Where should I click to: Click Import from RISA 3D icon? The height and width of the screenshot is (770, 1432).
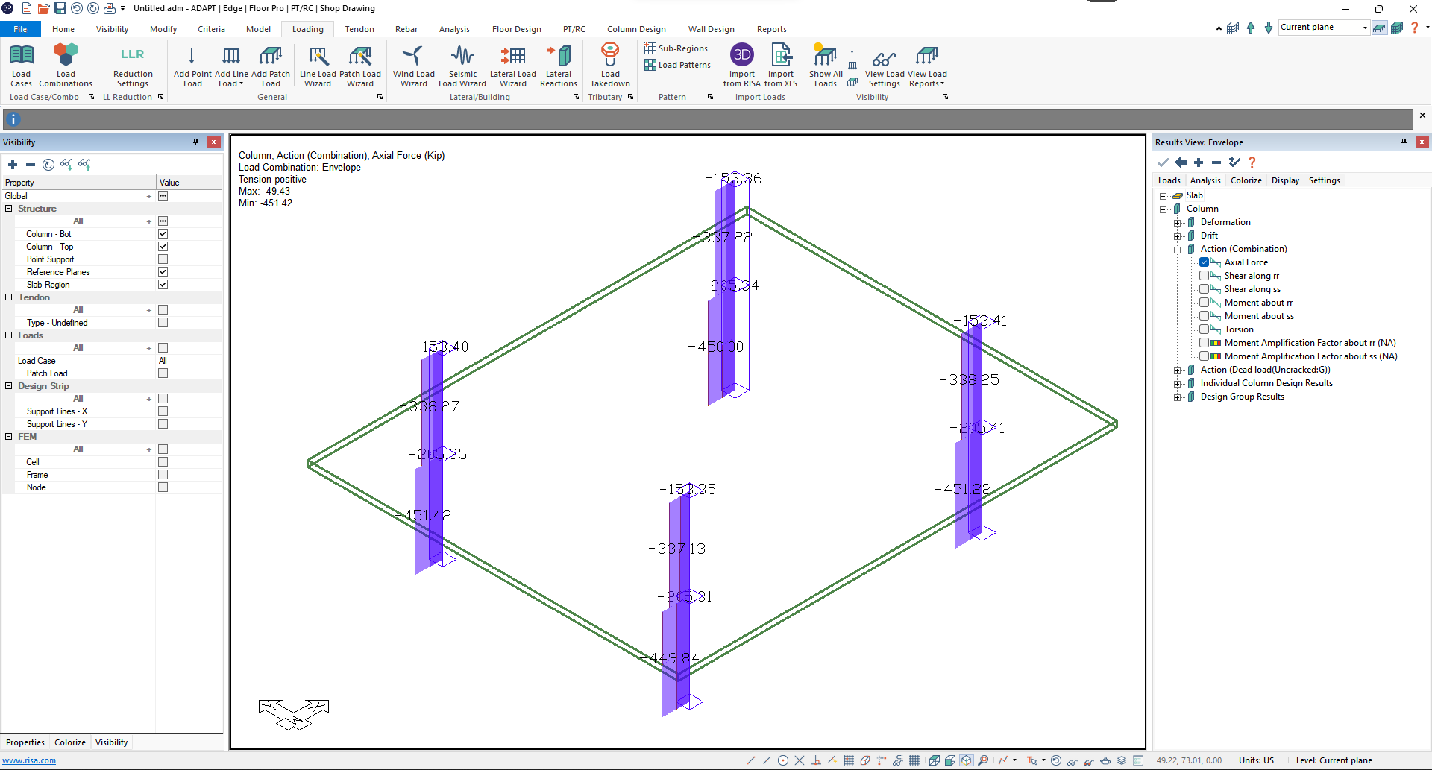[741, 65]
